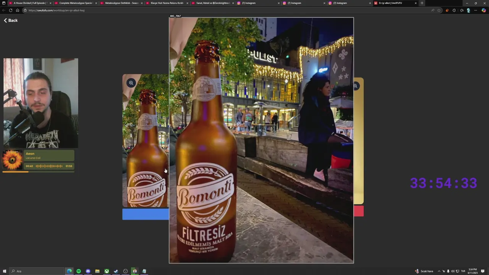Click the enlarged Bomonti Filtresiz image

point(261,140)
